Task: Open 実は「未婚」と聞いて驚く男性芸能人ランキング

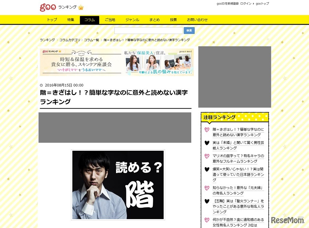Action: tap(238, 145)
